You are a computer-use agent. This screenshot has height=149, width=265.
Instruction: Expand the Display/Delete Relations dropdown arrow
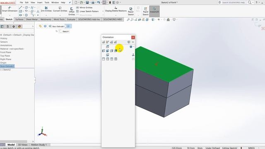(x=116, y=15)
